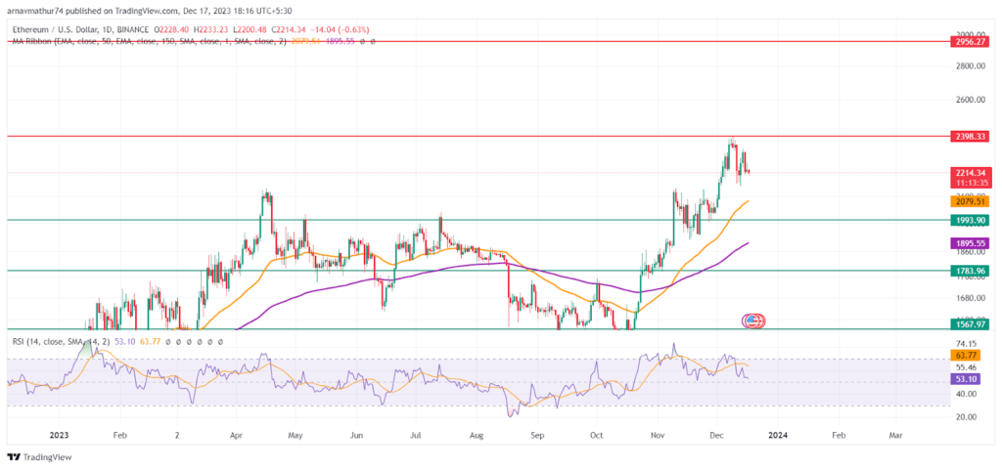The width and height of the screenshot is (1002, 469).
Task: Click the 2600.00 price axis tick
Action: pos(971,101)
